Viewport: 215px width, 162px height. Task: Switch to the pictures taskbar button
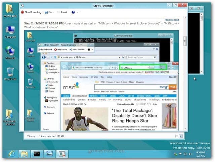coord(49,154)
